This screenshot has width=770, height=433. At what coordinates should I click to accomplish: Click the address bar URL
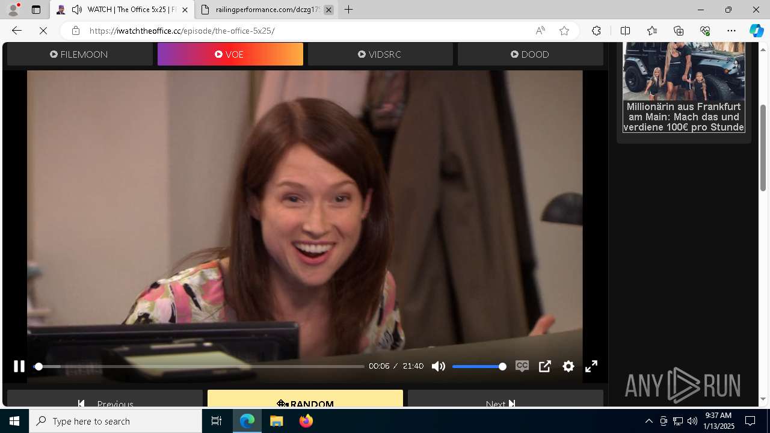(182, 31)
